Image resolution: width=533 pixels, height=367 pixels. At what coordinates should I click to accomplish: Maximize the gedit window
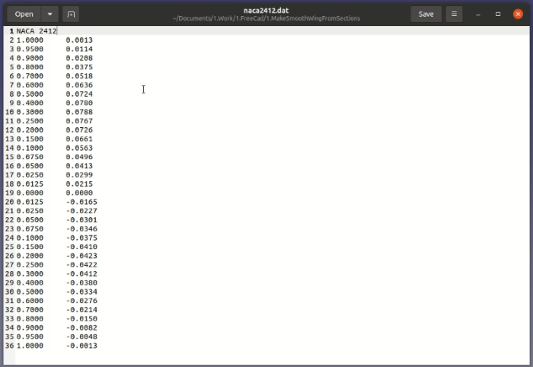point(498,14)
